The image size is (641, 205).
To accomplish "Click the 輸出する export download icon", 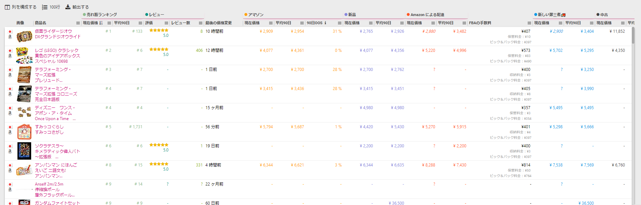I will [x=68, y=7].
